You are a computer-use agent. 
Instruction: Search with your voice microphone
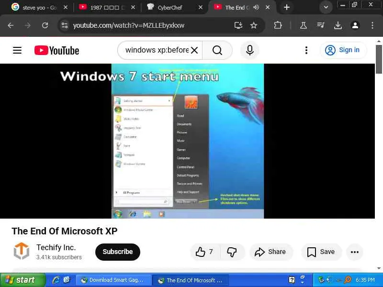pos(249,50)
